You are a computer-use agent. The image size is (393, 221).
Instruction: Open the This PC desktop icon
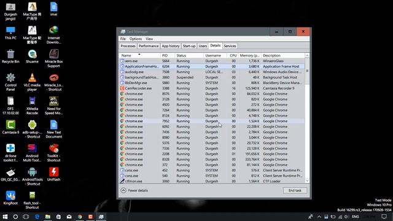click(10, 33)
